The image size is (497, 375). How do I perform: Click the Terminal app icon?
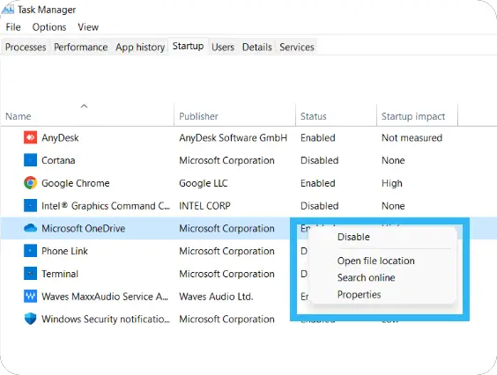coord(31,274)
